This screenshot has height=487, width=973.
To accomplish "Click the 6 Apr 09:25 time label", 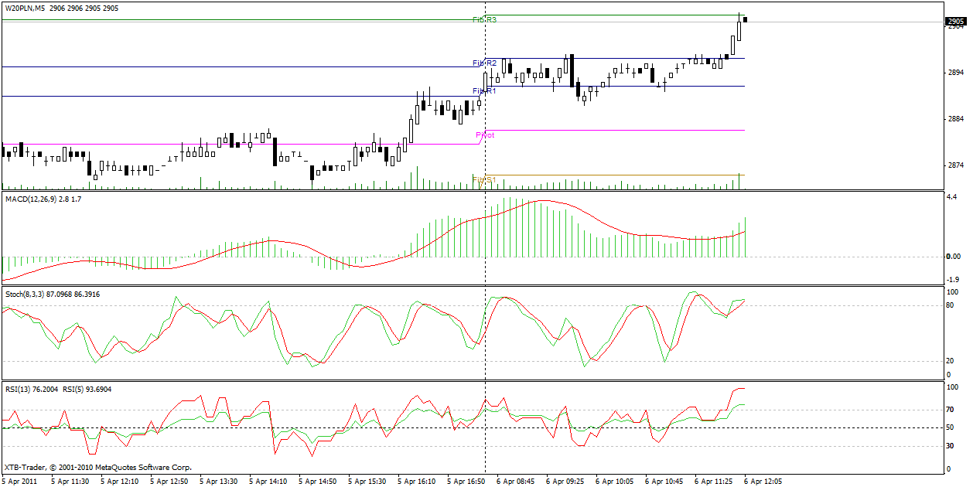I will pyautogui.click(x=565, y=480).
